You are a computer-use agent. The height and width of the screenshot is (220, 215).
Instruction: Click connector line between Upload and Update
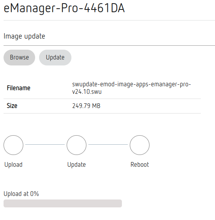(45, 144)
